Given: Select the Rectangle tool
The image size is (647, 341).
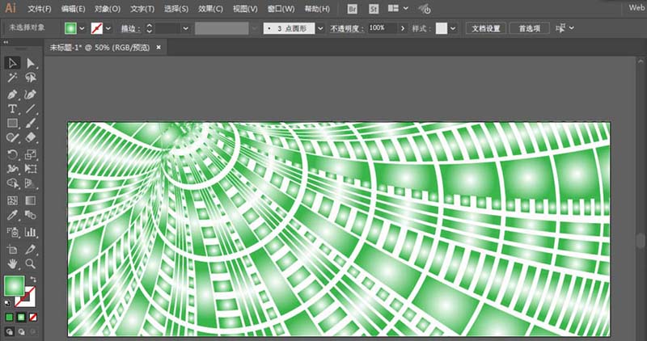Looking at the screenshot, I should click(12, 124).
